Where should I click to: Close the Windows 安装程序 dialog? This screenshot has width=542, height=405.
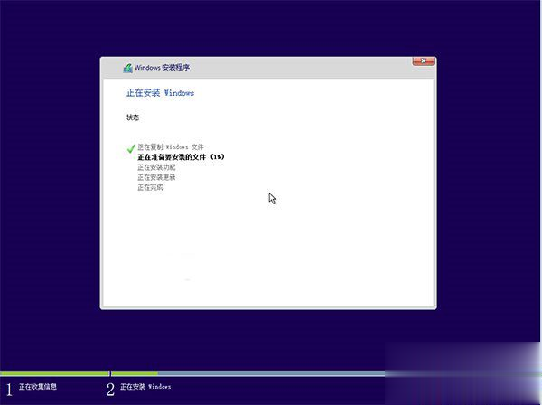[x=423, y=61]
